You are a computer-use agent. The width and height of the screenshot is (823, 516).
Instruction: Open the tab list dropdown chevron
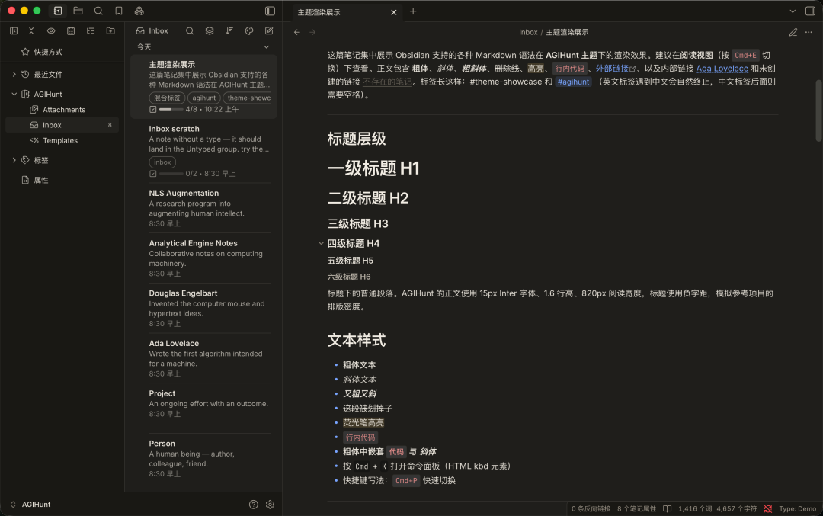pos(793,11)
